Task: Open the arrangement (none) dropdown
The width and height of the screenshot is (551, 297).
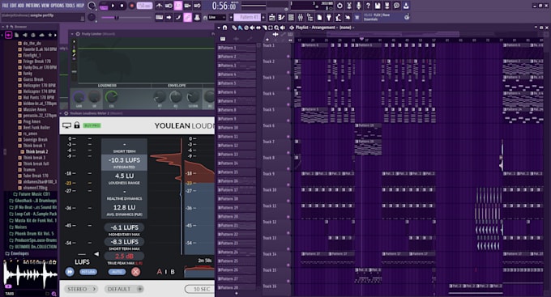Action: point(346,28)
